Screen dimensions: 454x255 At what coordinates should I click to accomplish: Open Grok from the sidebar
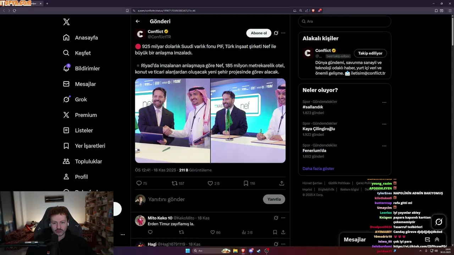pyautogui.click(x=75, y=100)
